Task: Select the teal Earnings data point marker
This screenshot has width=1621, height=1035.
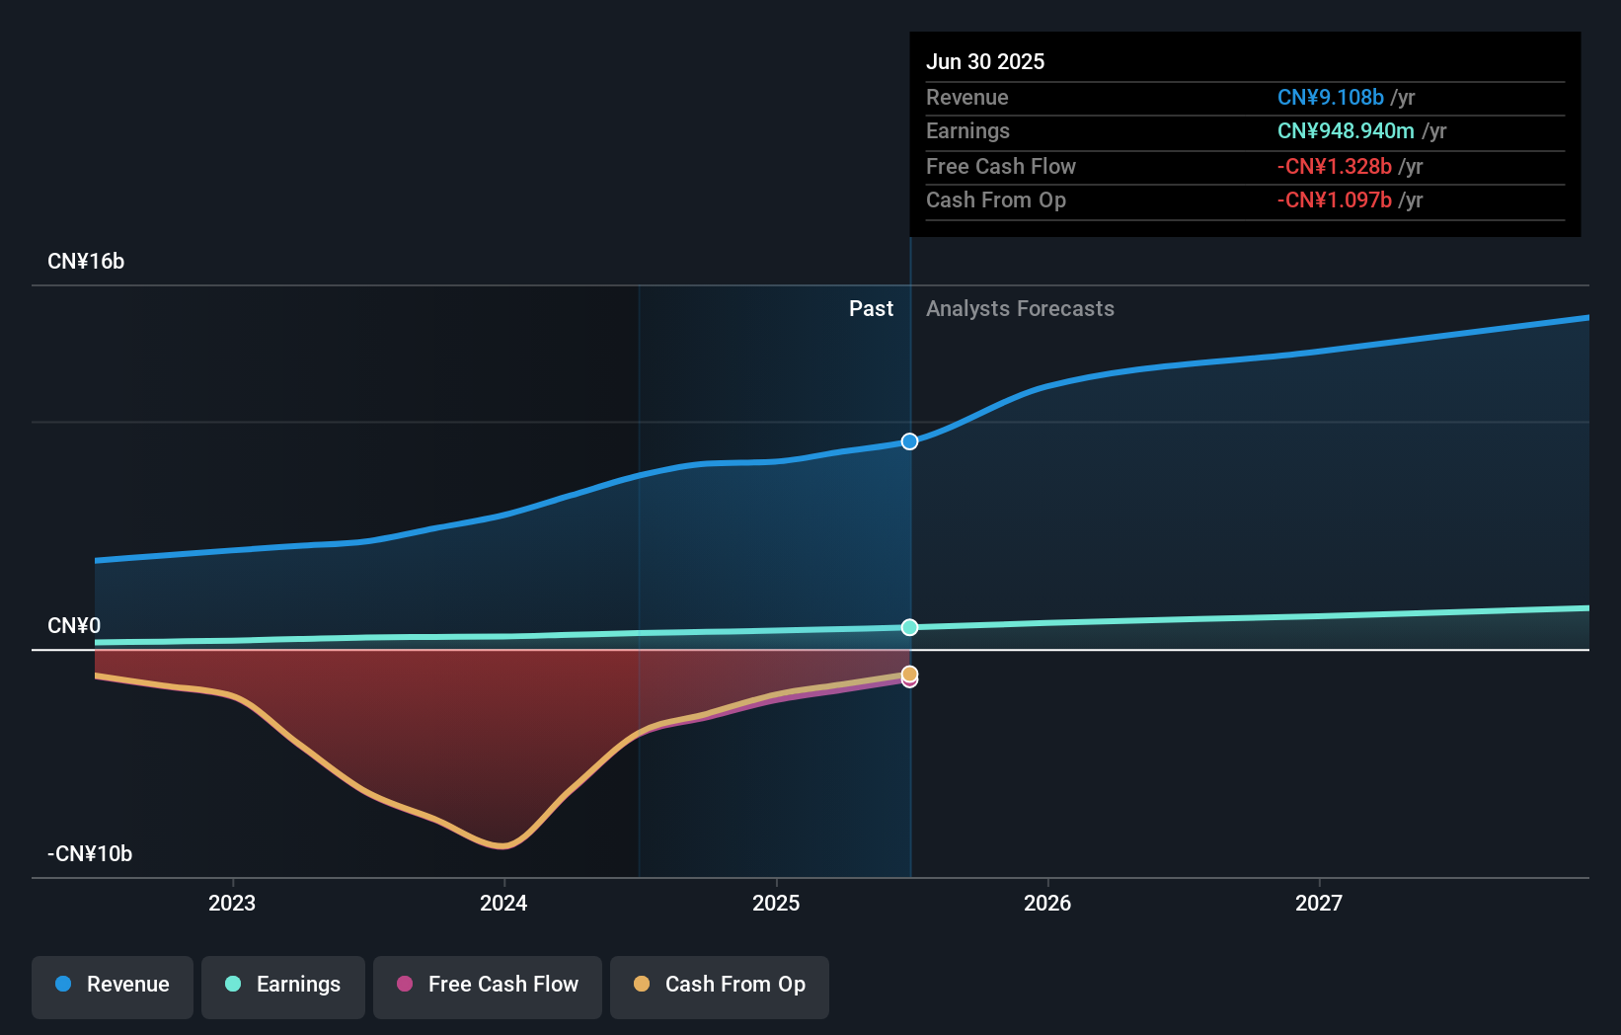Action: 909,627
